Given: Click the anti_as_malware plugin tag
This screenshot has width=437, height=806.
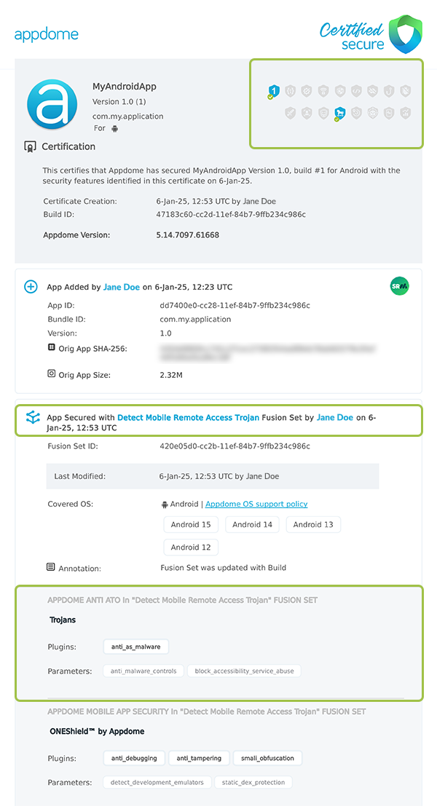Looking at the screenshot, I should tap(136, 647).
